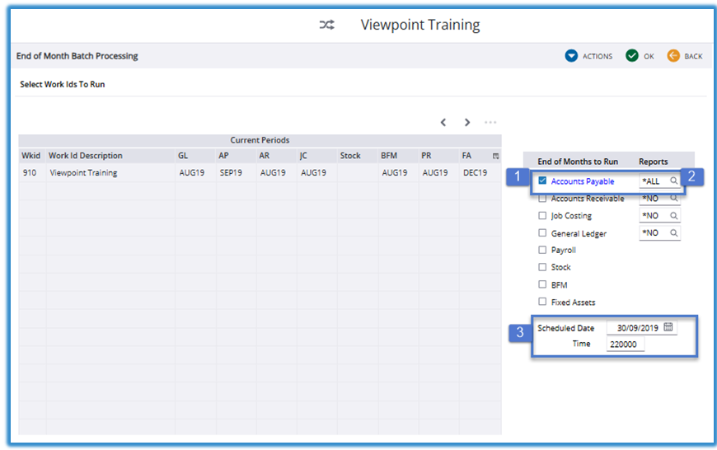Screen dimensions: 717x450
Task: Click the column settings icon after FA
Action: tap(495, 156)
